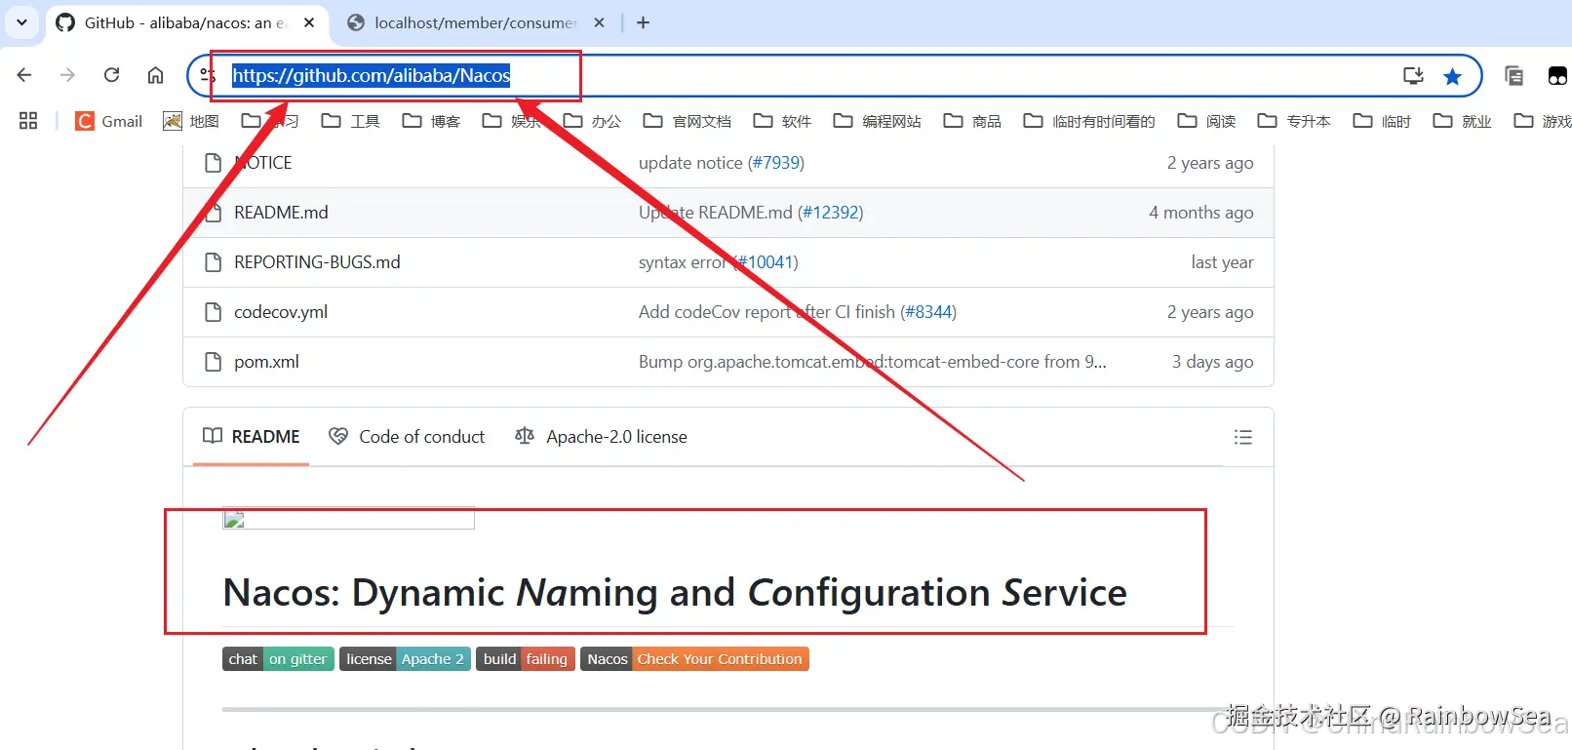Open the apps grid icon in bookmarks bar
This screenshot has height=750, width=1572.
coord(28,121)
